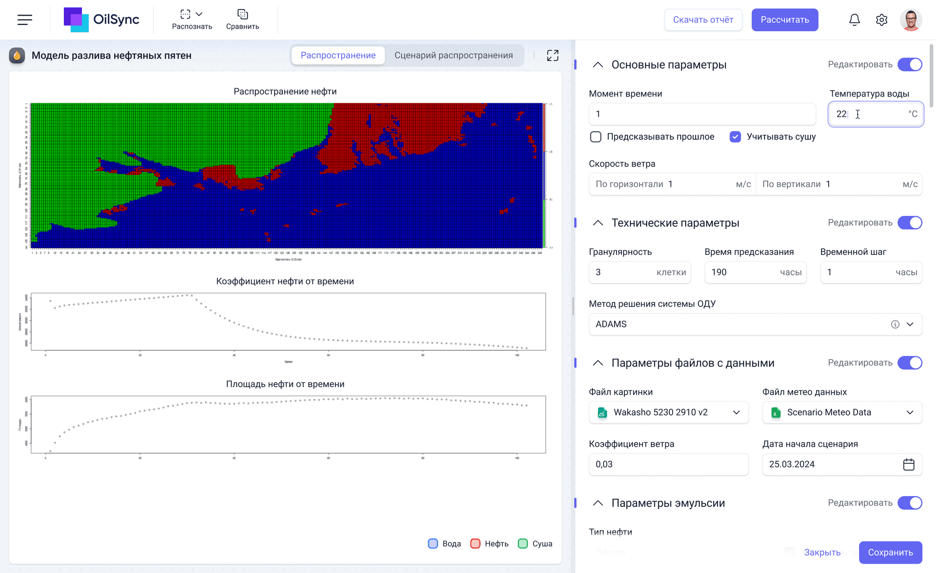
Task: Collapse the Технические параметры section
Action: click(x=598, y=223)
